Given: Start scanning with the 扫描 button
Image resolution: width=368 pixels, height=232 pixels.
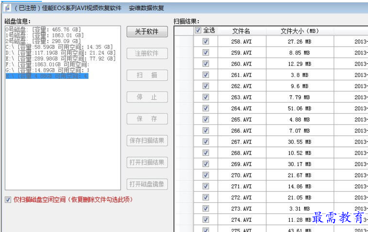Looking at the screenshot, I should click(x=147, y=75).
